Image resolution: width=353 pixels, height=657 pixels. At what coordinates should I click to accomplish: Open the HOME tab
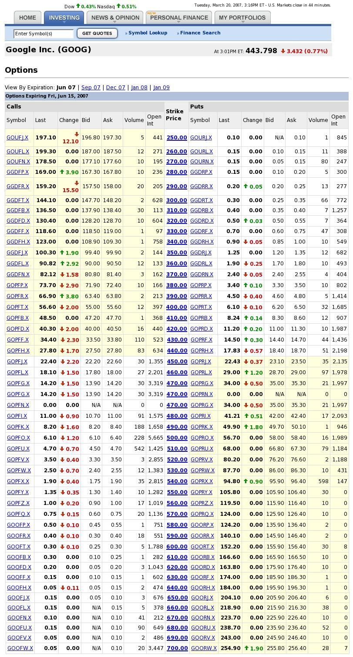27,18
